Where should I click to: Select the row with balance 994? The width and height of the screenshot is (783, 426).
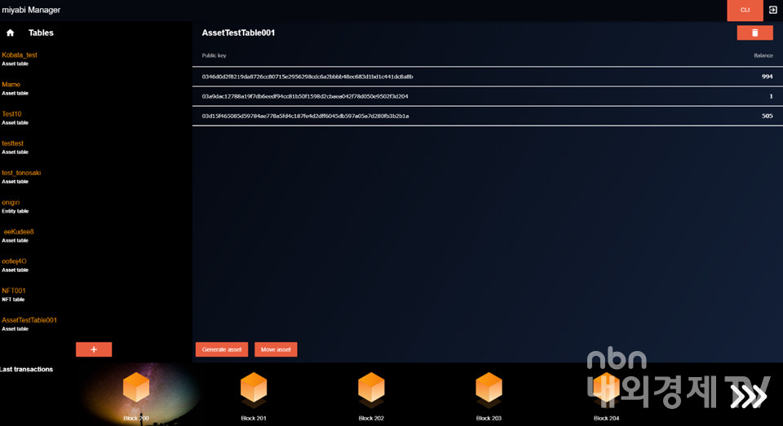click(487, 77)
